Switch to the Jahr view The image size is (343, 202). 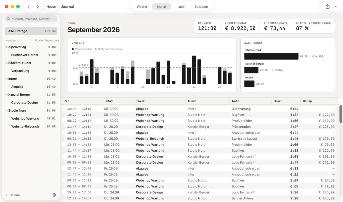click(x=182, y=7)
